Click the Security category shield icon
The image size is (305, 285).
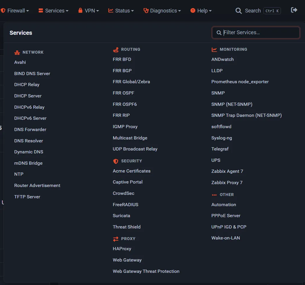[x=116, y=161]
